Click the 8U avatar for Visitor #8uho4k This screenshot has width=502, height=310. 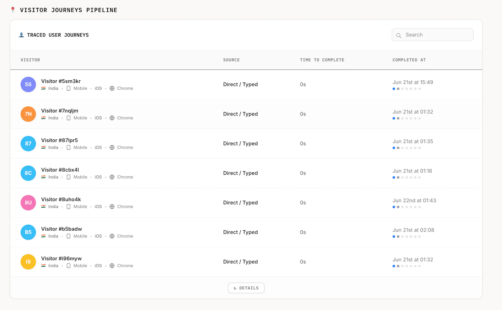[x=28, y=203]
